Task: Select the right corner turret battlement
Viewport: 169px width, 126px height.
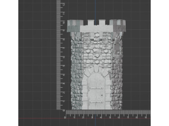Action: (x=118, y=26)
